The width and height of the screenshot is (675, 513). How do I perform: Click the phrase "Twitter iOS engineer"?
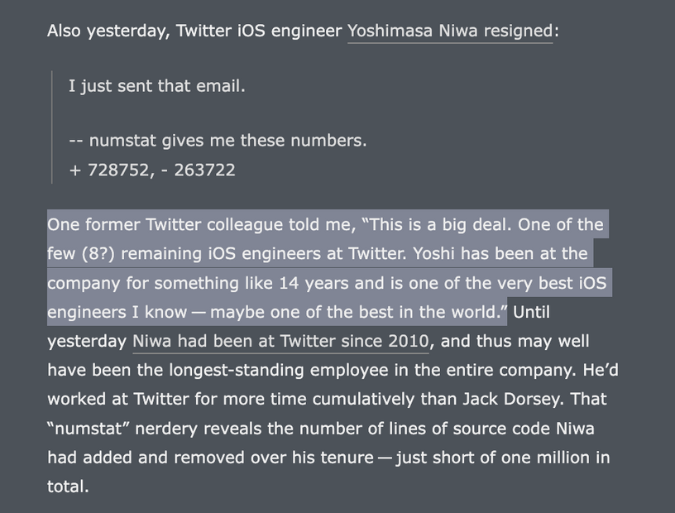[259, 31]
